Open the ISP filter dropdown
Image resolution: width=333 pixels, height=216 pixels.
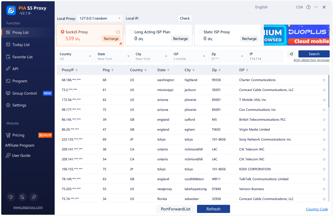204,56
